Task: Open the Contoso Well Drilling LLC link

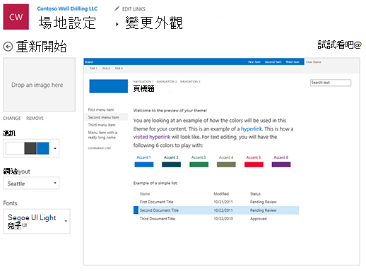Action: coord(67,8)
